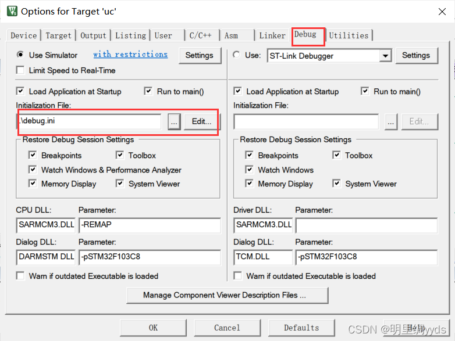Click the debug.ini initialization file field
This screenshot has width=455, height=341.
[x=89, y=121]
